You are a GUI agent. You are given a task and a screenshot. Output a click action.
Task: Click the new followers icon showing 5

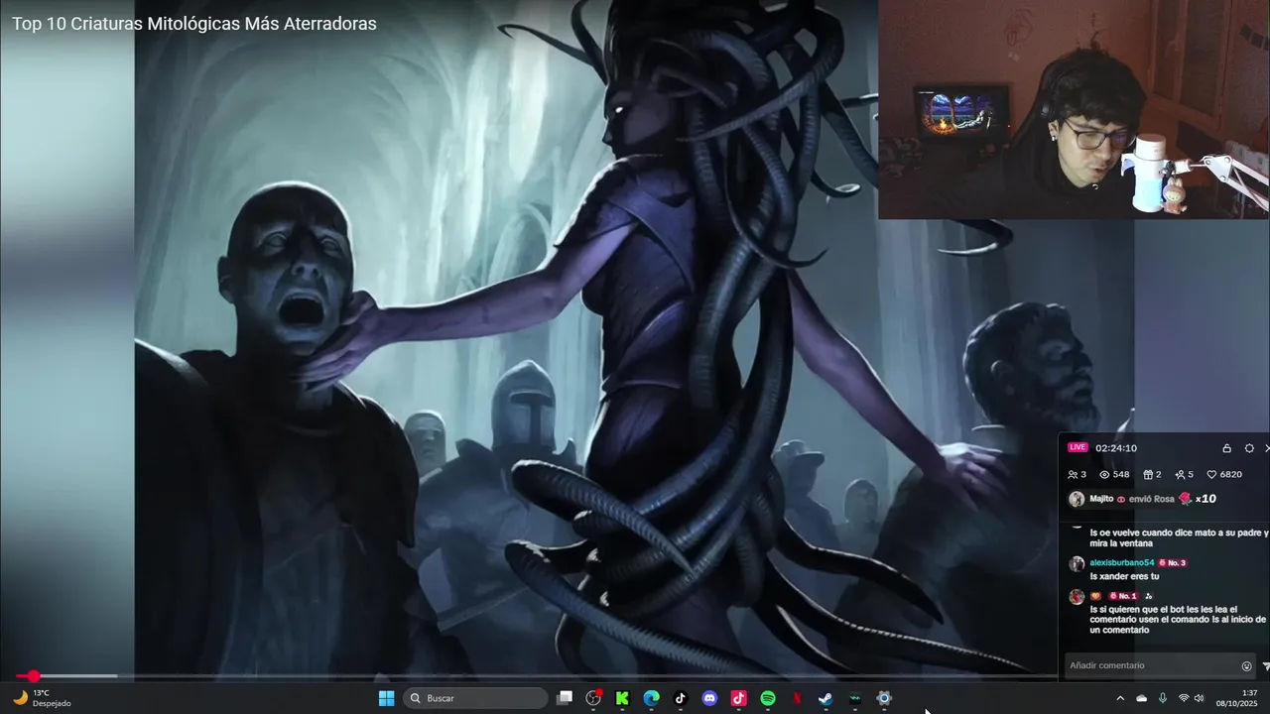(1185, 474)
